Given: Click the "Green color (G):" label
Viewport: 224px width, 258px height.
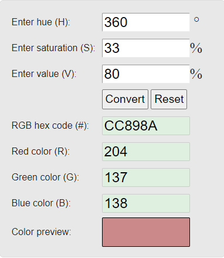Looking at the screenshot, I should pyautogui.click(x=45, y=177).
